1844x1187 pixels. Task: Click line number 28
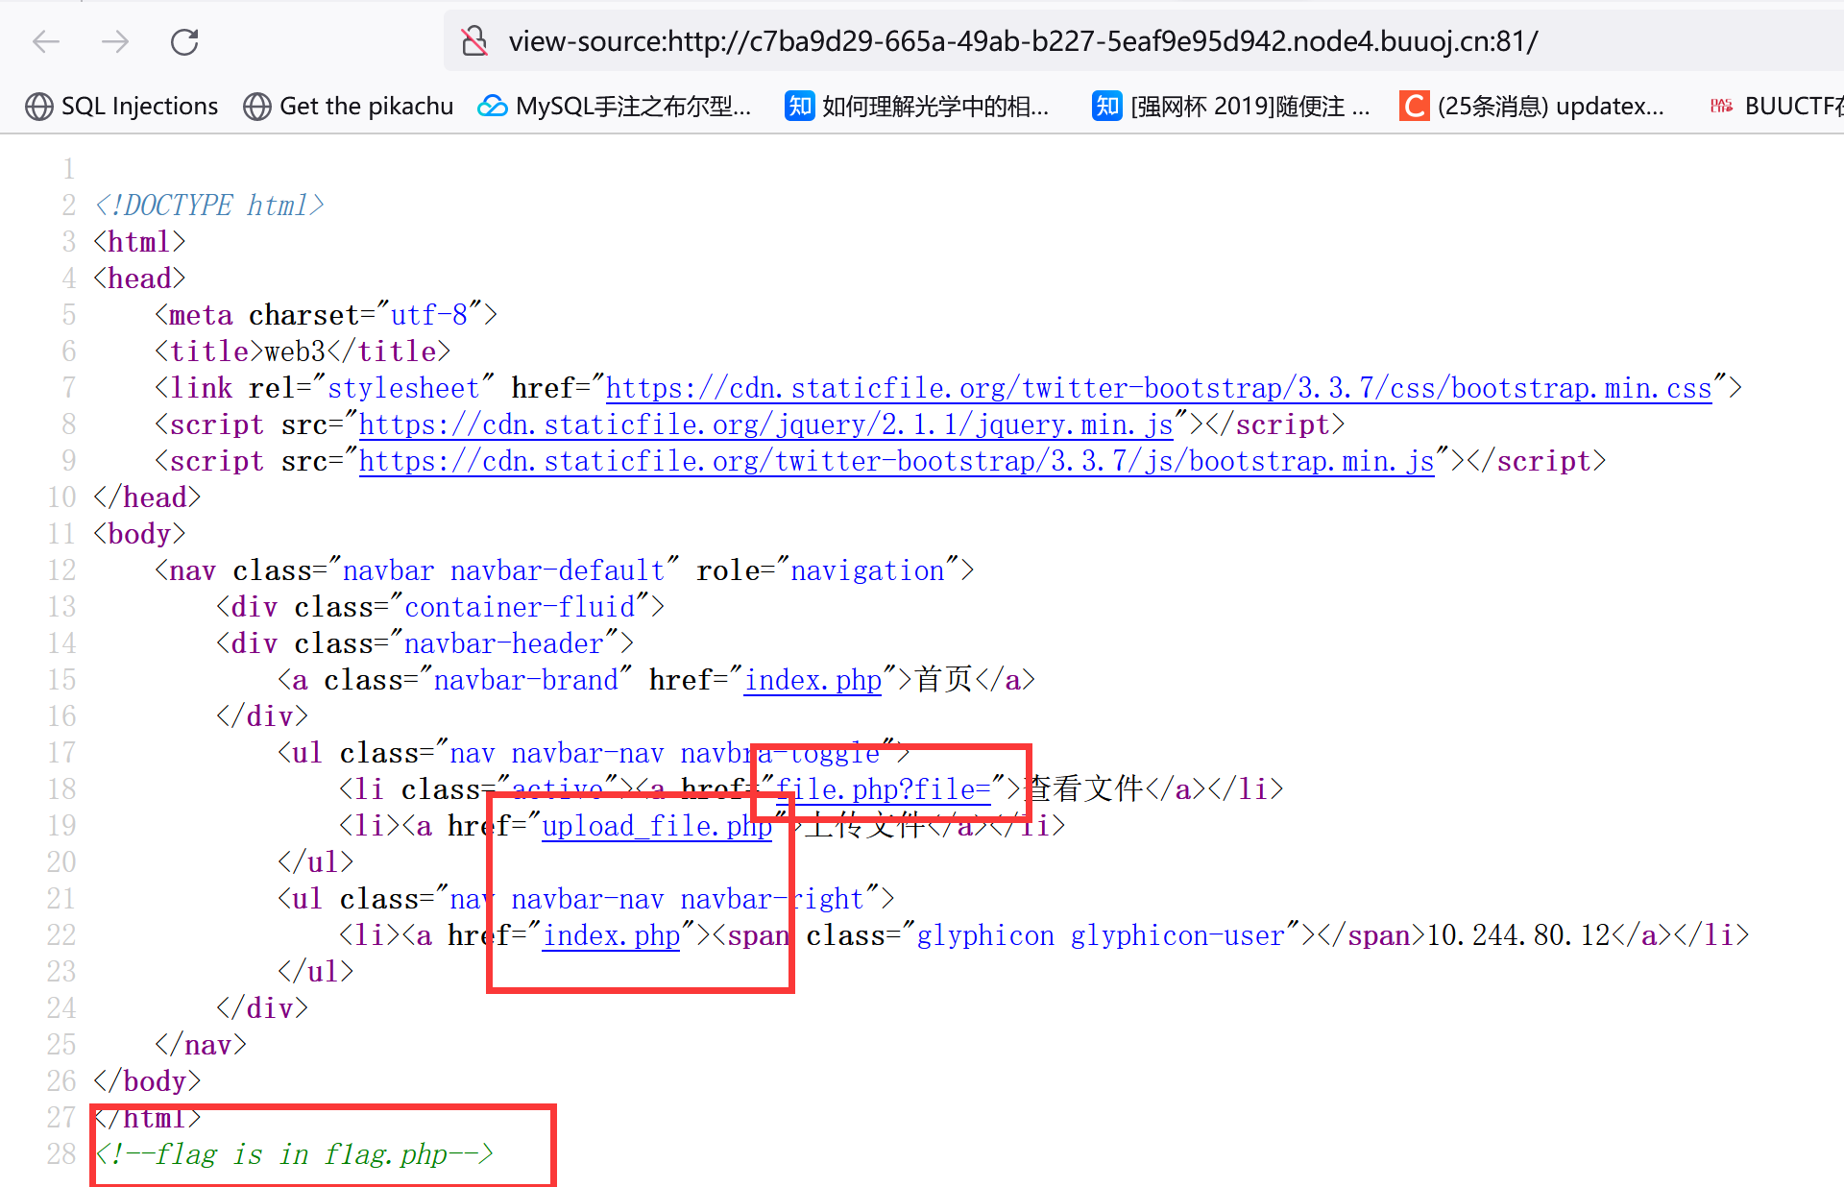pyautogui.click(x=61, y=1154)
